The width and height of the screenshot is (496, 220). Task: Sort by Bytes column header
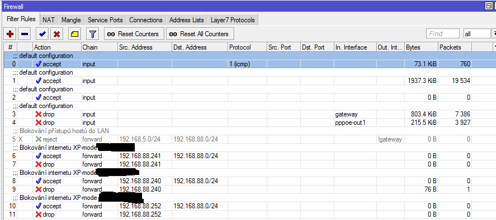point(422,47)
